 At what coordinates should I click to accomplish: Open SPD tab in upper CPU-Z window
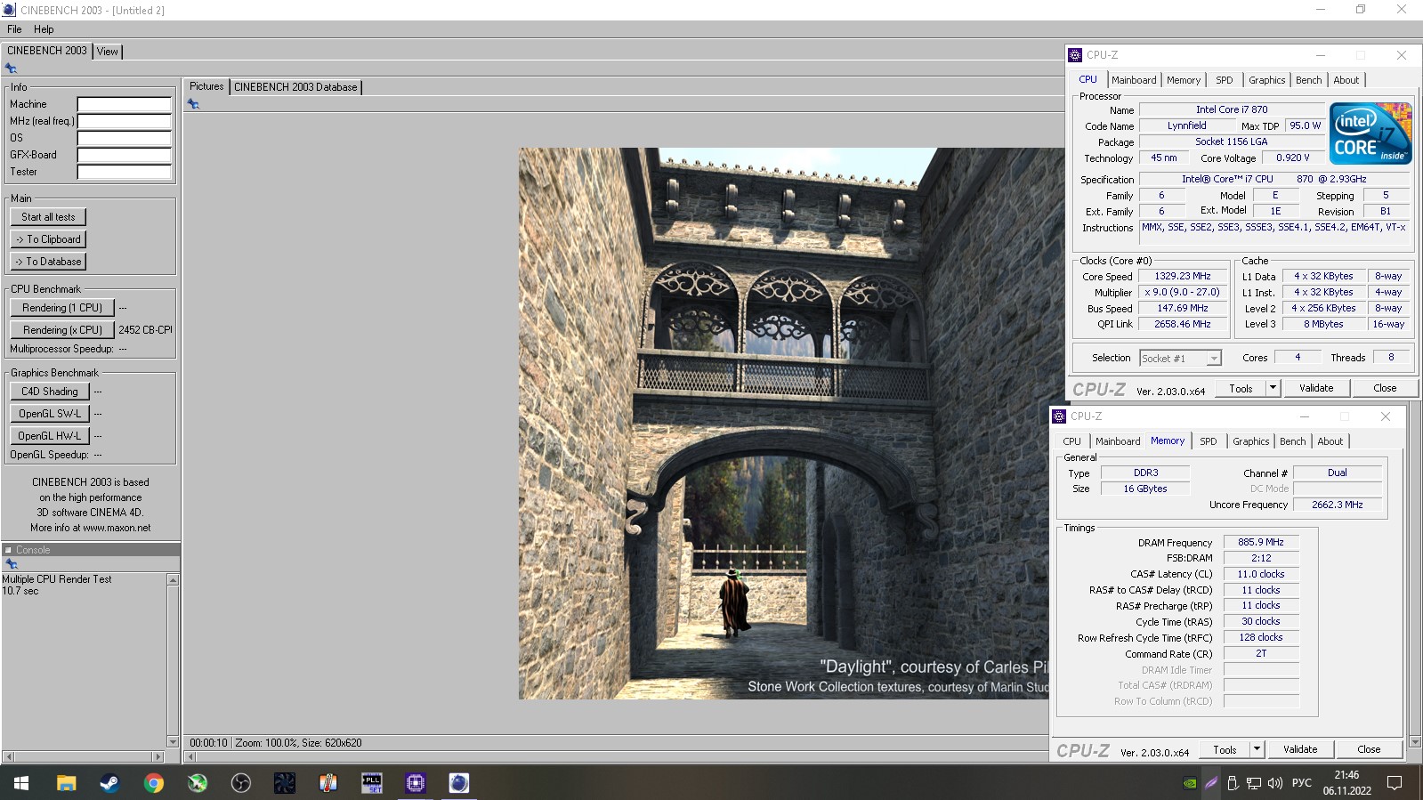pos(1225,80)
